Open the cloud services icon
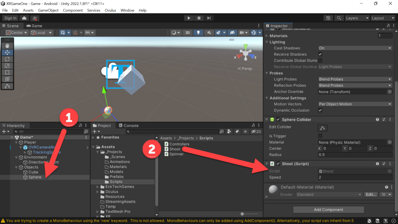 tap(24, 18)
